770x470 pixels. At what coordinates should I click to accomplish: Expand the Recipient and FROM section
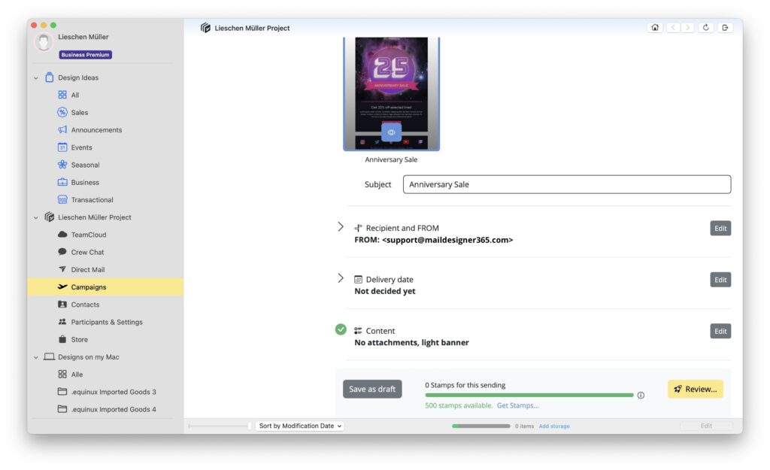click(x=341, y=227)
